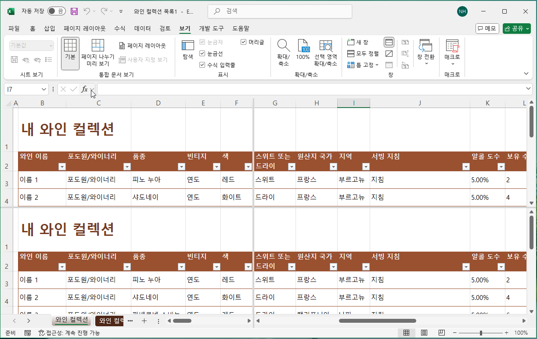Click the Insert Function fx button
Image resolution: width=537 pixels, height=339 pixels.
(x=84, y=89)
